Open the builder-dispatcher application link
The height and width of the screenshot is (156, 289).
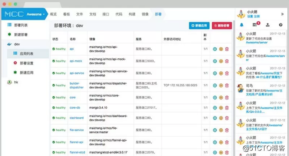77,85
